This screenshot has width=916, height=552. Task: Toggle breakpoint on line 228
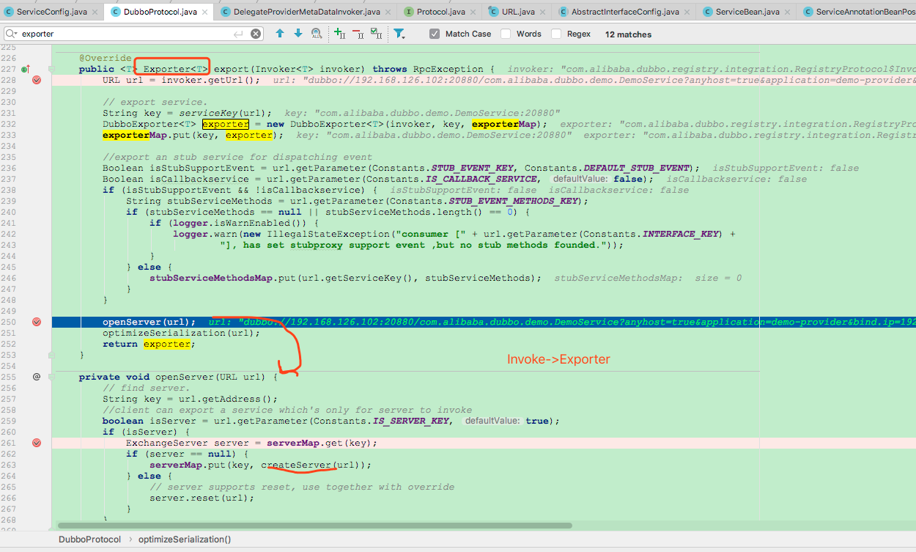(37, 80)
